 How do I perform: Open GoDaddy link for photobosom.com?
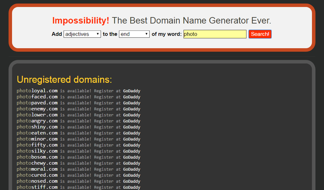132,157
